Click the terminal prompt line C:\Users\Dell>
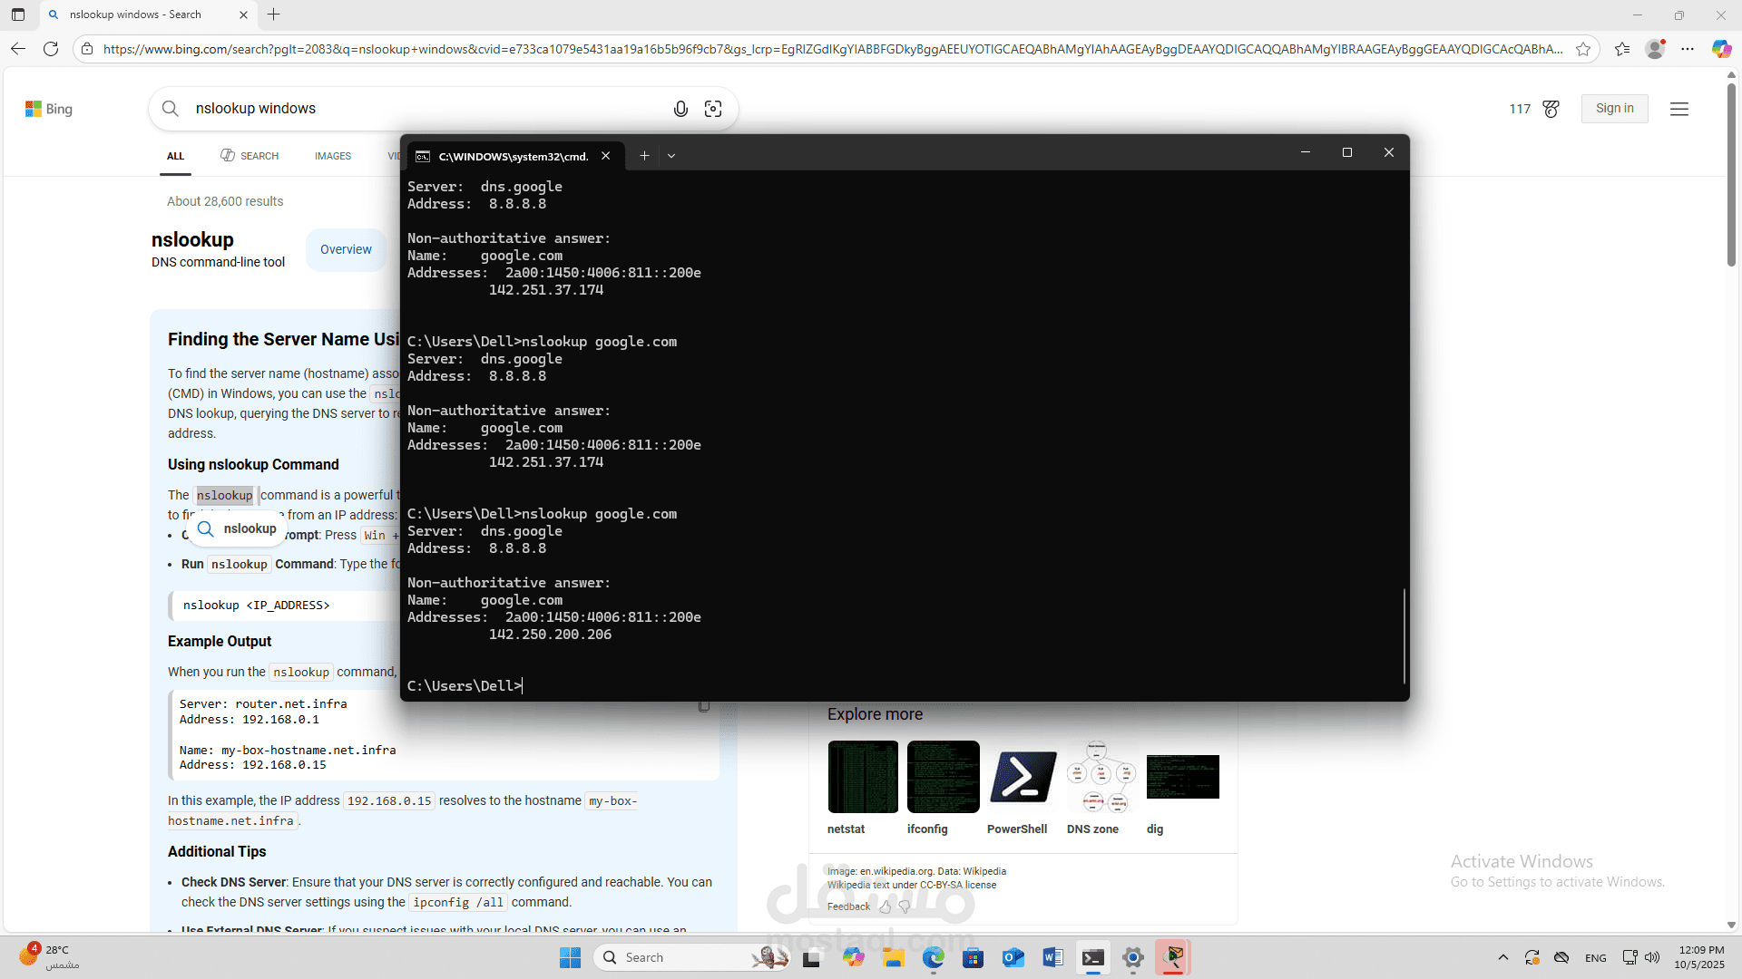The image size is (1742, 979). pyautogui.click(x=465, y=686)
